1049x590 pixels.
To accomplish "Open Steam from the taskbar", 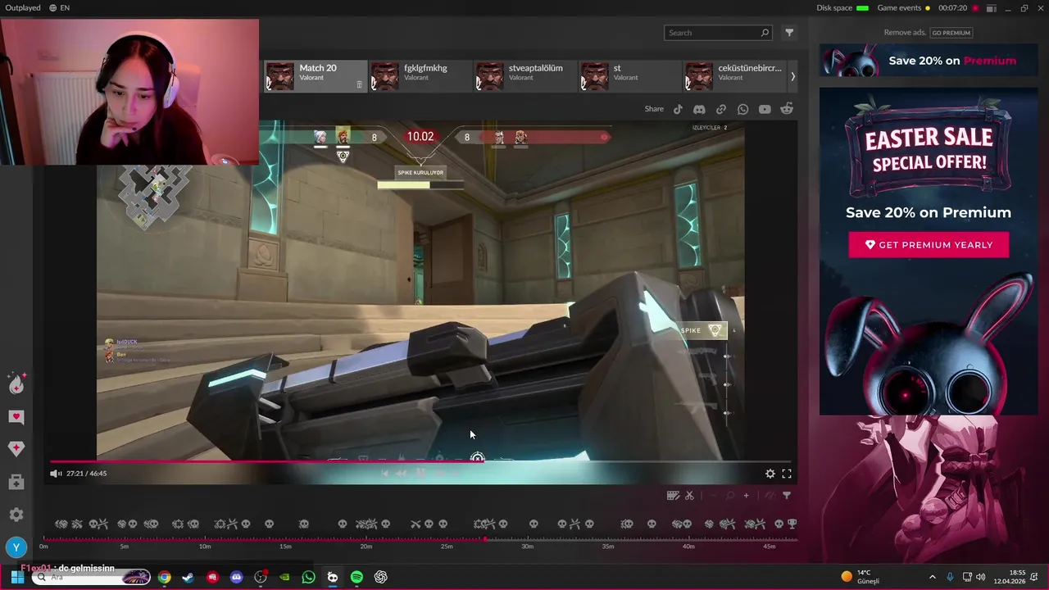I will pos(188,577).
